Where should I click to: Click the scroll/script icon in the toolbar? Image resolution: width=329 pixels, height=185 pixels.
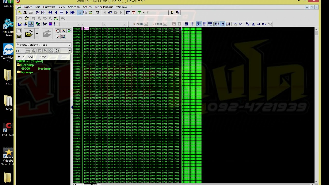[x=90, y=12]
